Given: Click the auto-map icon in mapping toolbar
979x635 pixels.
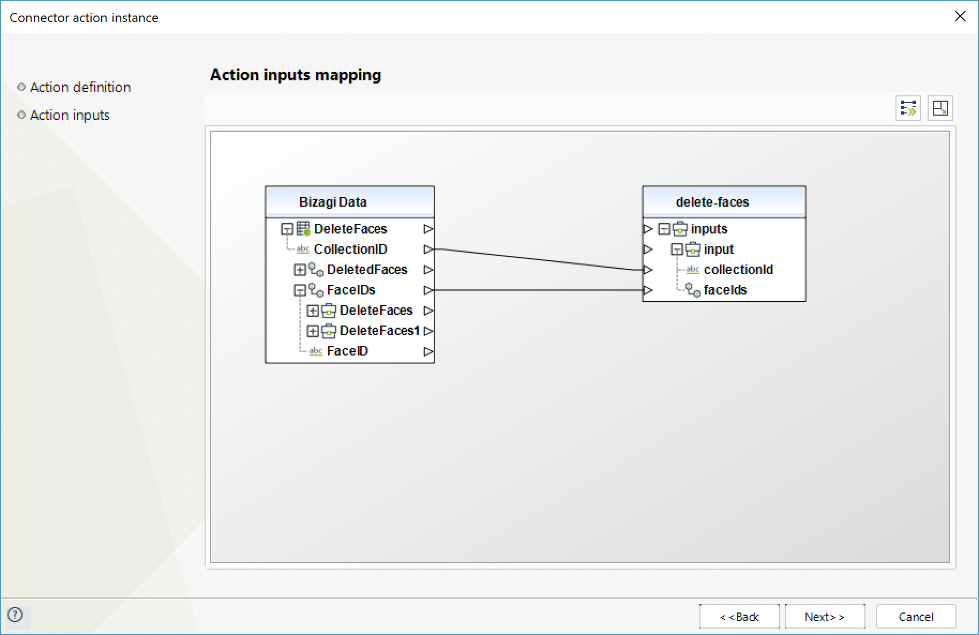Looking at the screenshot, I should pyautogui.click(x=908, y=108).
